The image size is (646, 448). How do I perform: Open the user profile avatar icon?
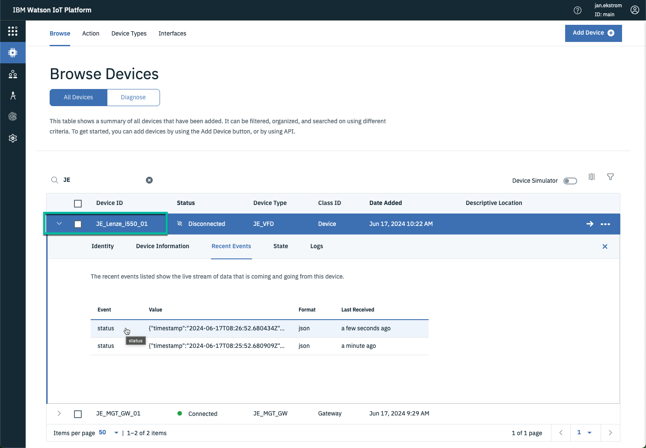pyautogui.click(x=635, y=10)
